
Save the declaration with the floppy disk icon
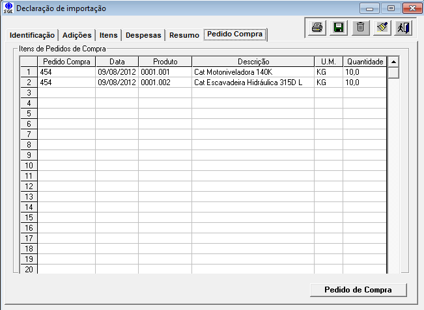point(339,28)
